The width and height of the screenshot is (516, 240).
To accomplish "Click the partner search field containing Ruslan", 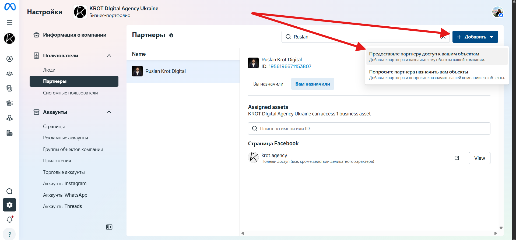I will (366, 37).
